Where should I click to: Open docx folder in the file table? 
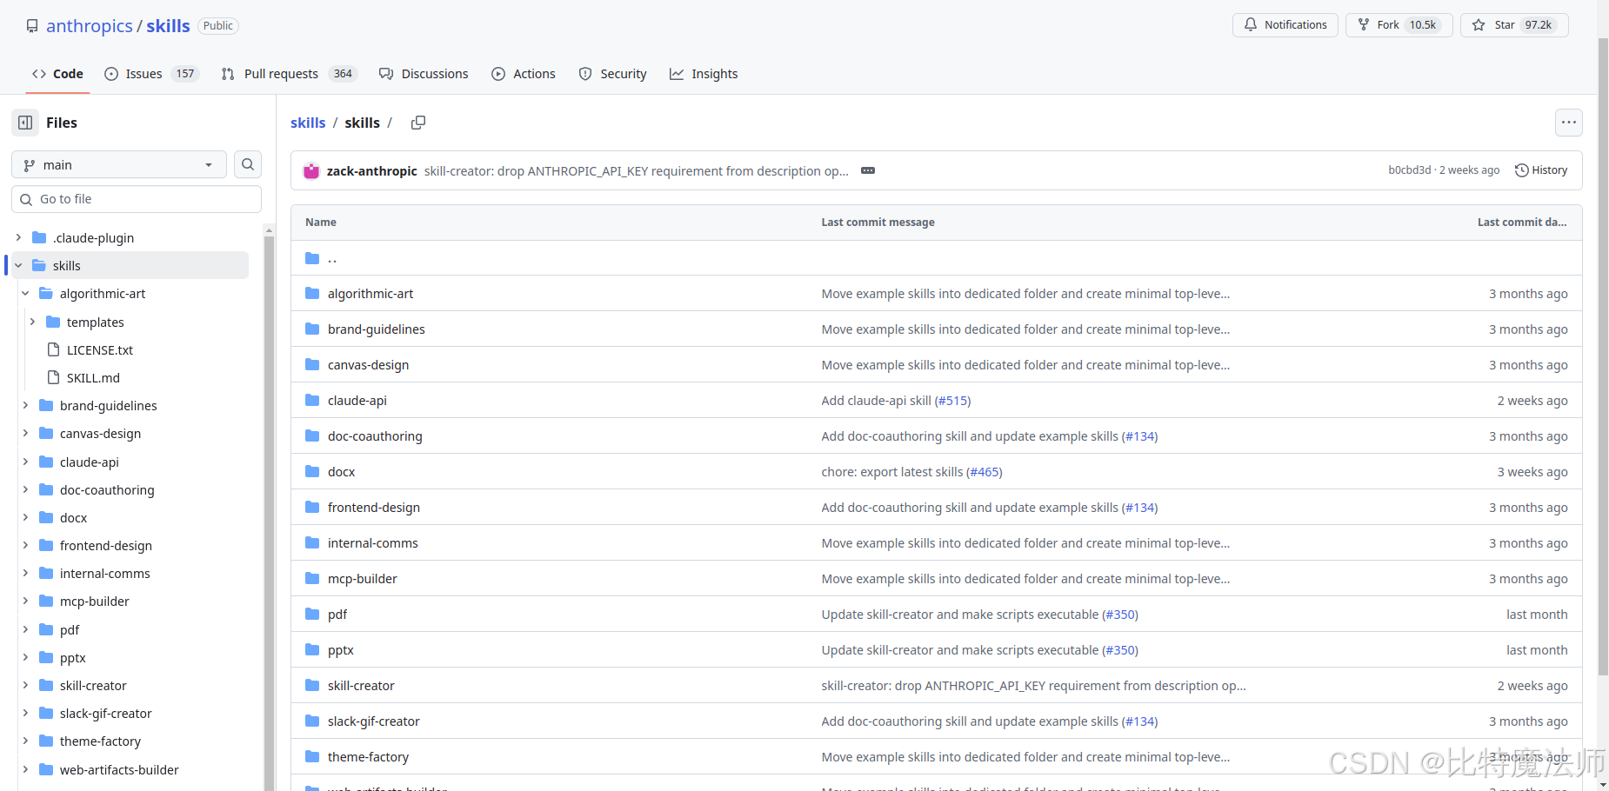pyautogui.click(x=341, y=472)
